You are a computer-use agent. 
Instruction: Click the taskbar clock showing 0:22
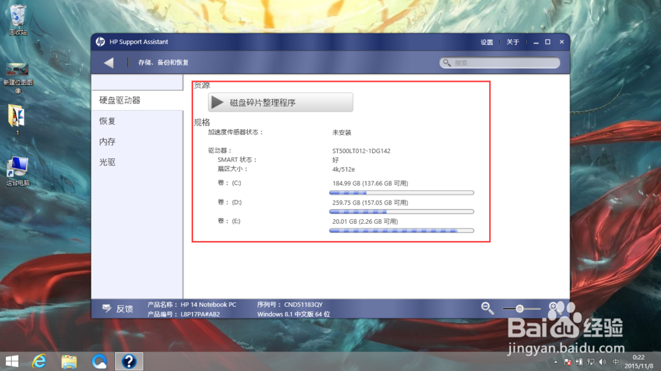click(x=639, y=357)
